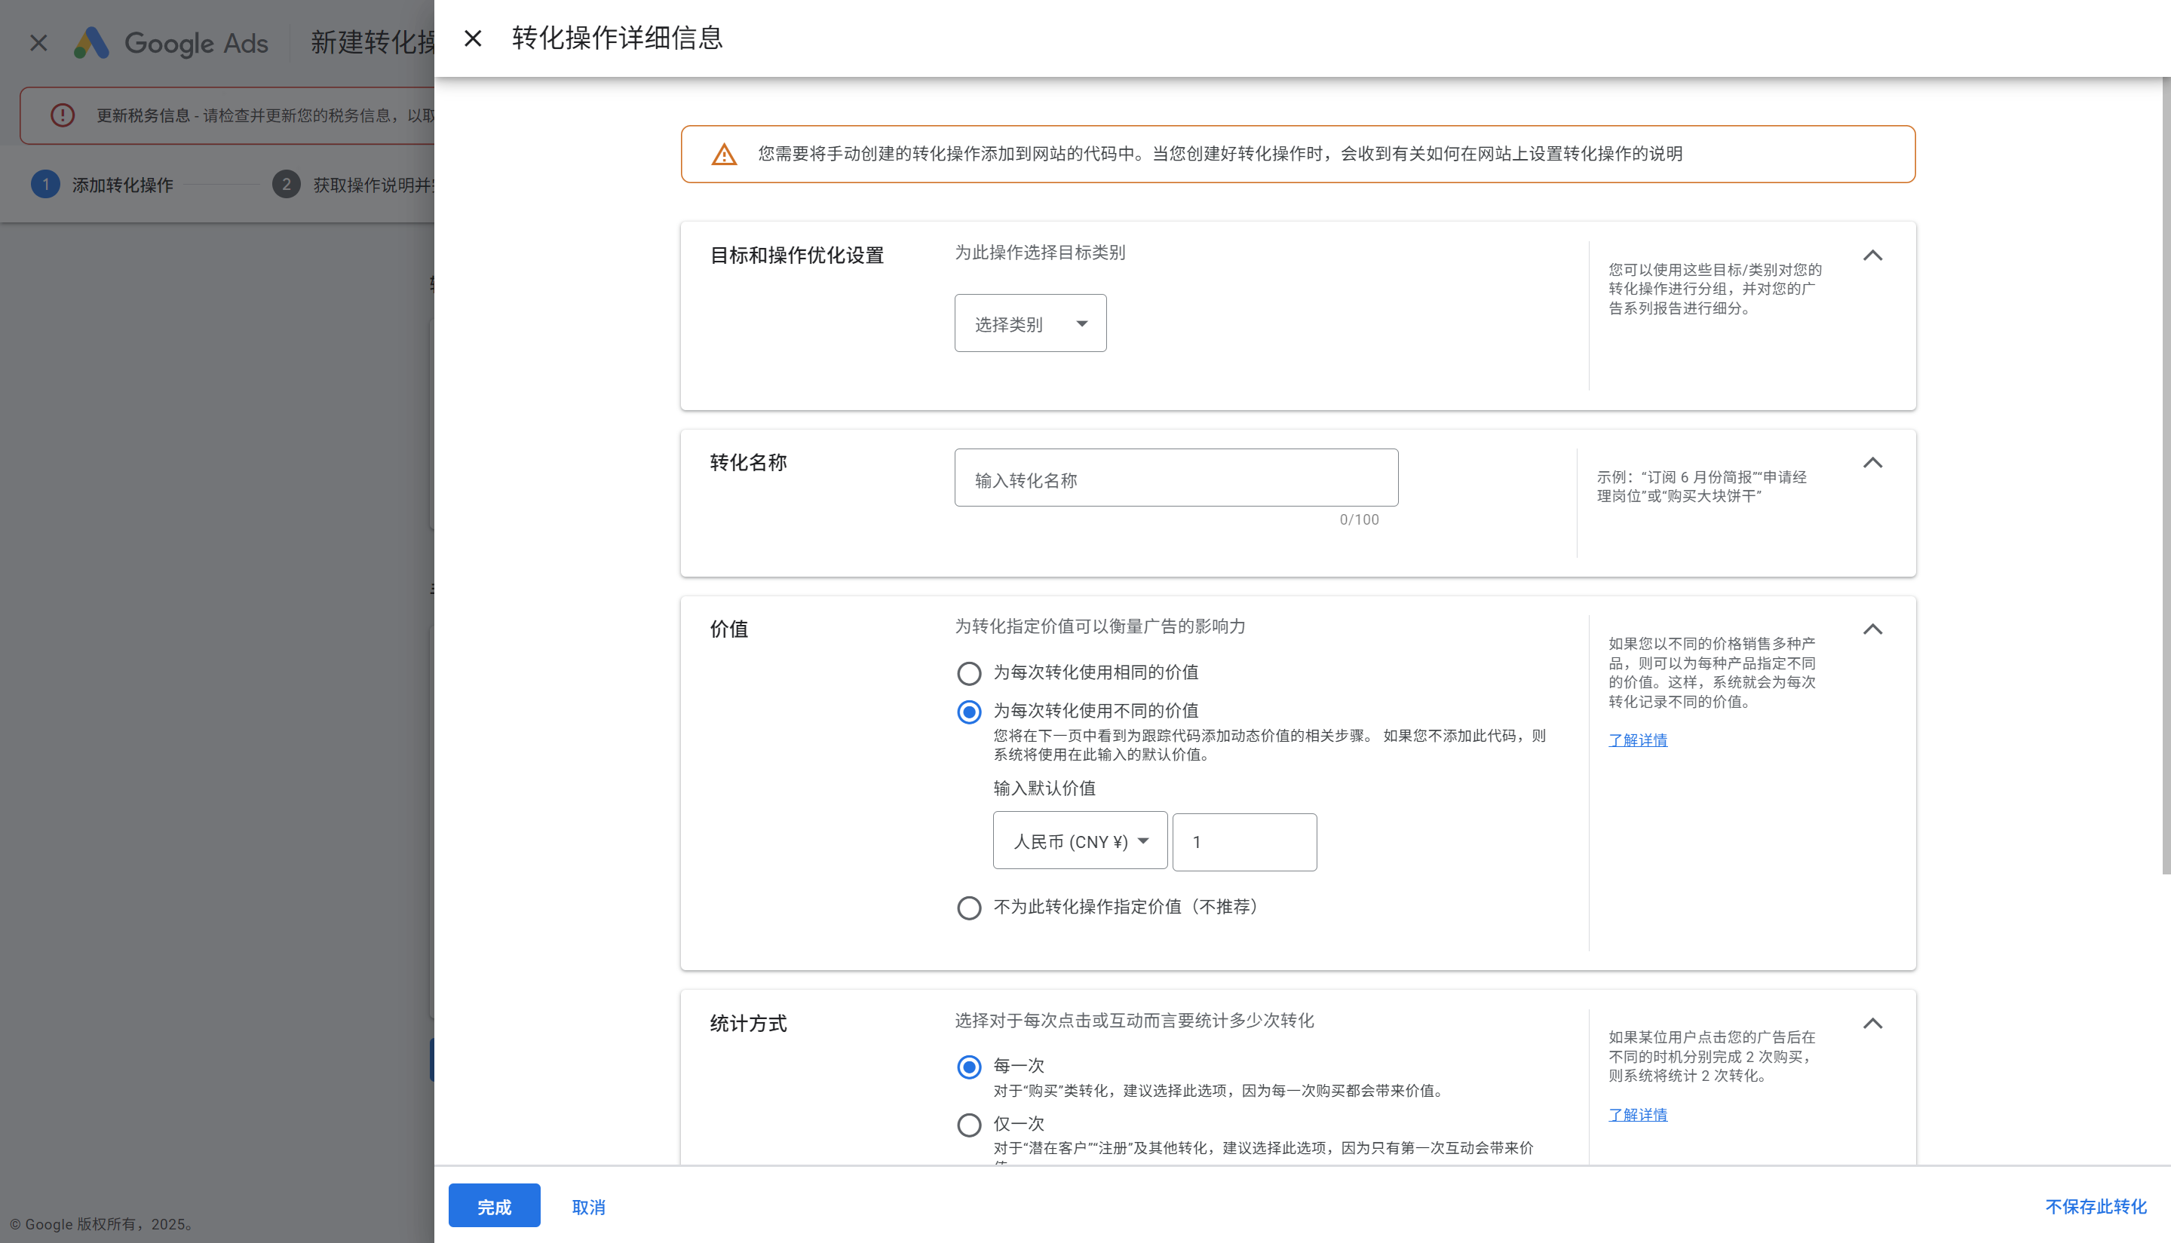Select 仅一次 counting radio option
Screen dimensions: 2171x1243
tap(968, 1125)
